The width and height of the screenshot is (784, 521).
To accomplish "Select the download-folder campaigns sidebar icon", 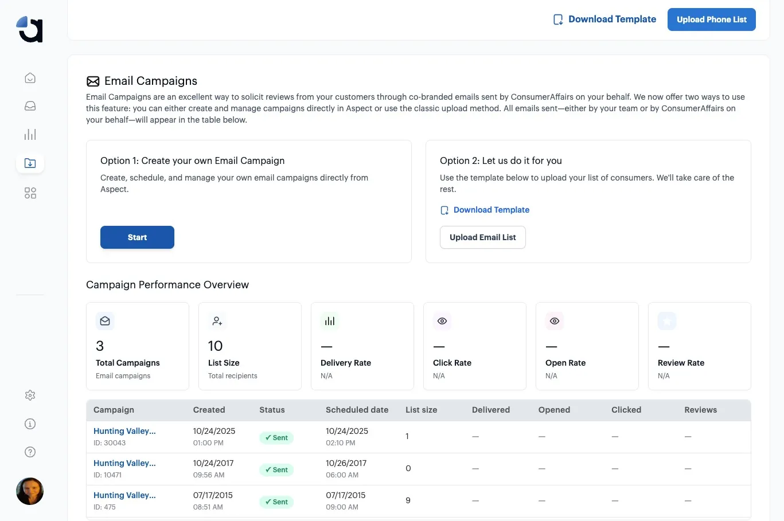I will (30, 163).
